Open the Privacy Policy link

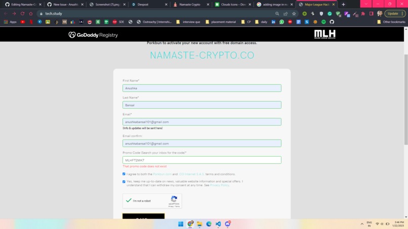pyautogui.click(x=219, y=185)
